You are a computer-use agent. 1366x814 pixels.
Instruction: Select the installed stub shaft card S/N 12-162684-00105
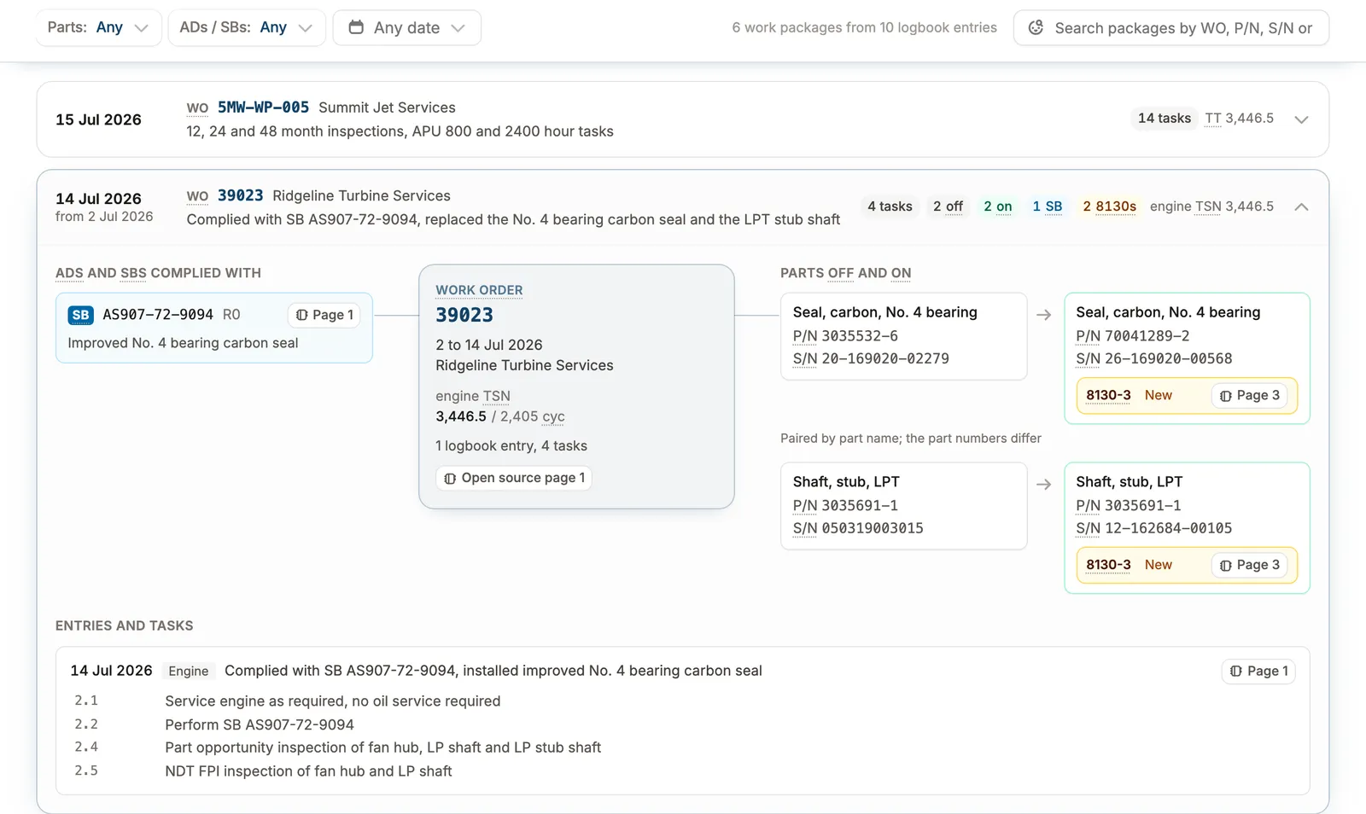[x=1187, y=528]
